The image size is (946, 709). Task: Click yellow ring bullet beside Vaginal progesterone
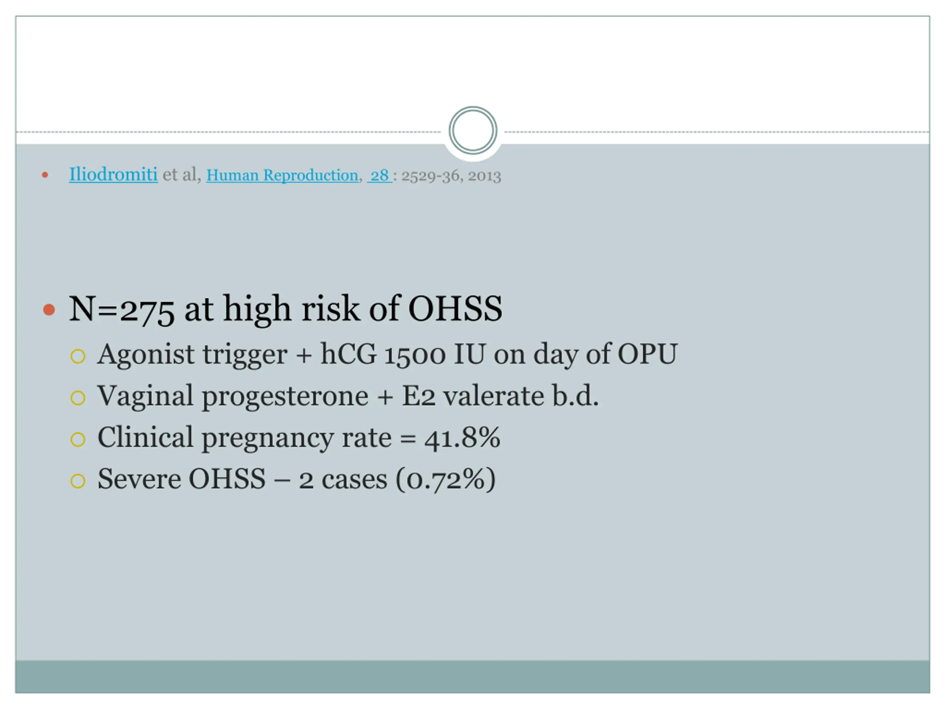click(78, 398)
